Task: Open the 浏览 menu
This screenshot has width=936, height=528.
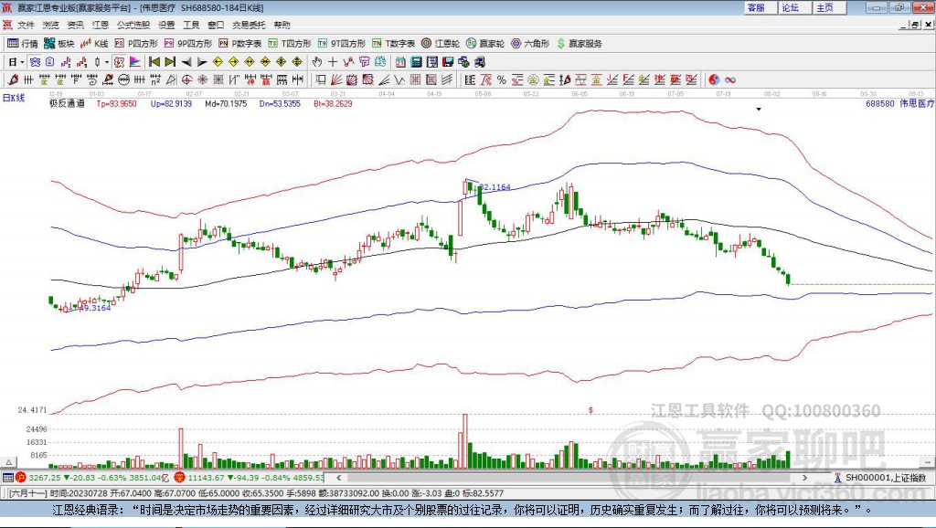Action: [51, 25]
